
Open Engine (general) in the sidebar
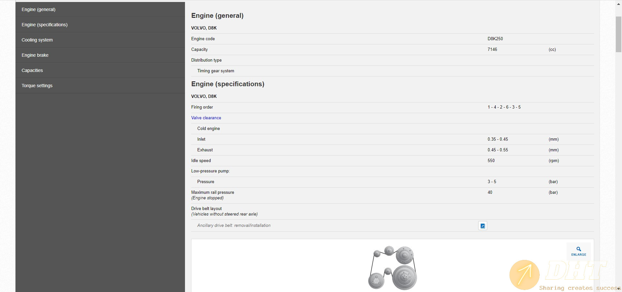click(x=39, y=9)
